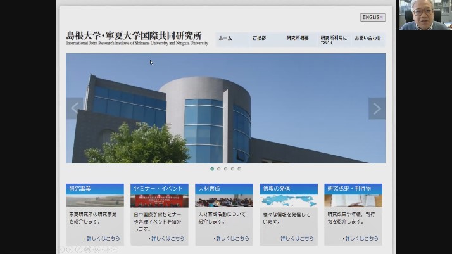Image resolution: width=452 pixels, height=254 pixels.
Task: Click the open book thumbnail under 研究成果・刊行物
Action: [x=353, y=201]
